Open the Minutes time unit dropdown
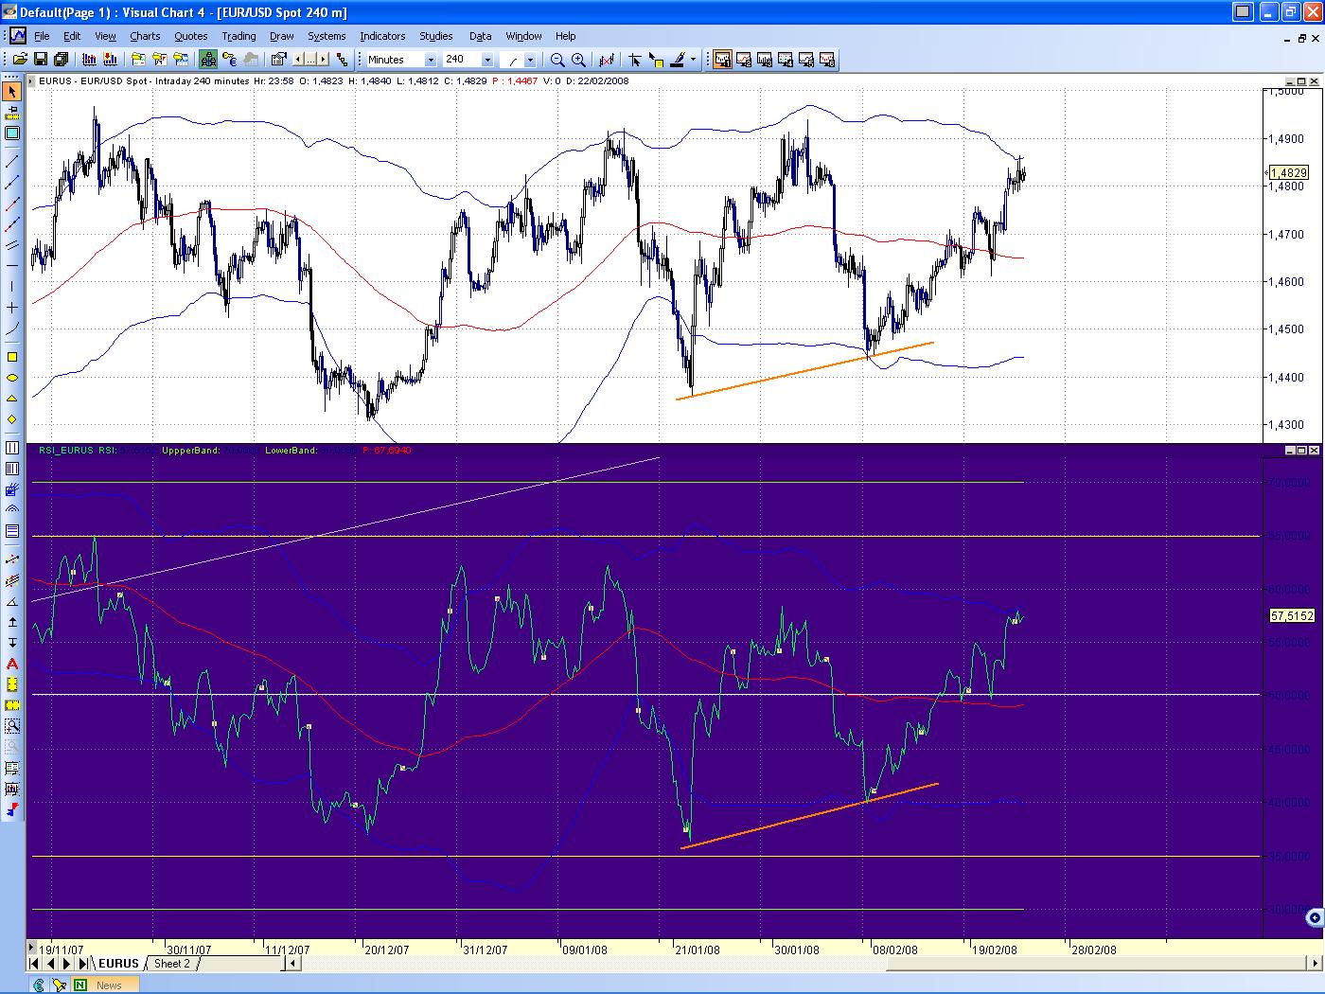 [431, 60]
